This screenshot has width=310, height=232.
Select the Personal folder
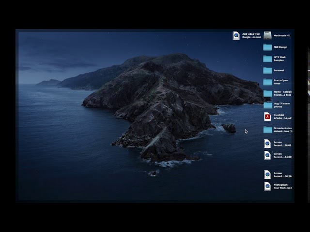coord(267,70)
